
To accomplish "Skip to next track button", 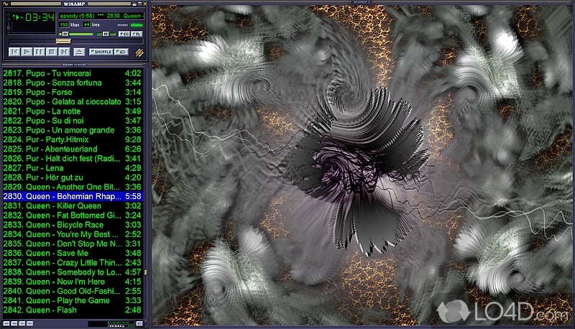I will pos(64,52).
